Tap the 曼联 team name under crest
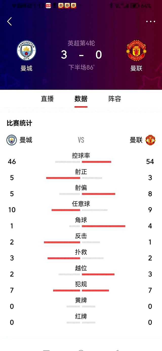This screenshot has height=351, width=162. 136,68
